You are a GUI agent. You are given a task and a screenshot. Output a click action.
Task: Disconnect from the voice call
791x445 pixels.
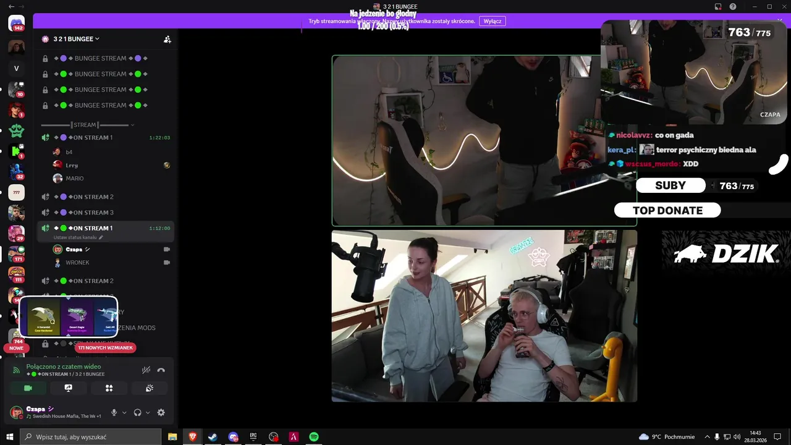click(x=161, y=370)
